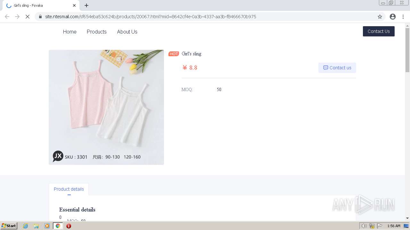This screenshot has width=410, height=230.
Task: Open the About Us page
Action: [x=127, y=32]
